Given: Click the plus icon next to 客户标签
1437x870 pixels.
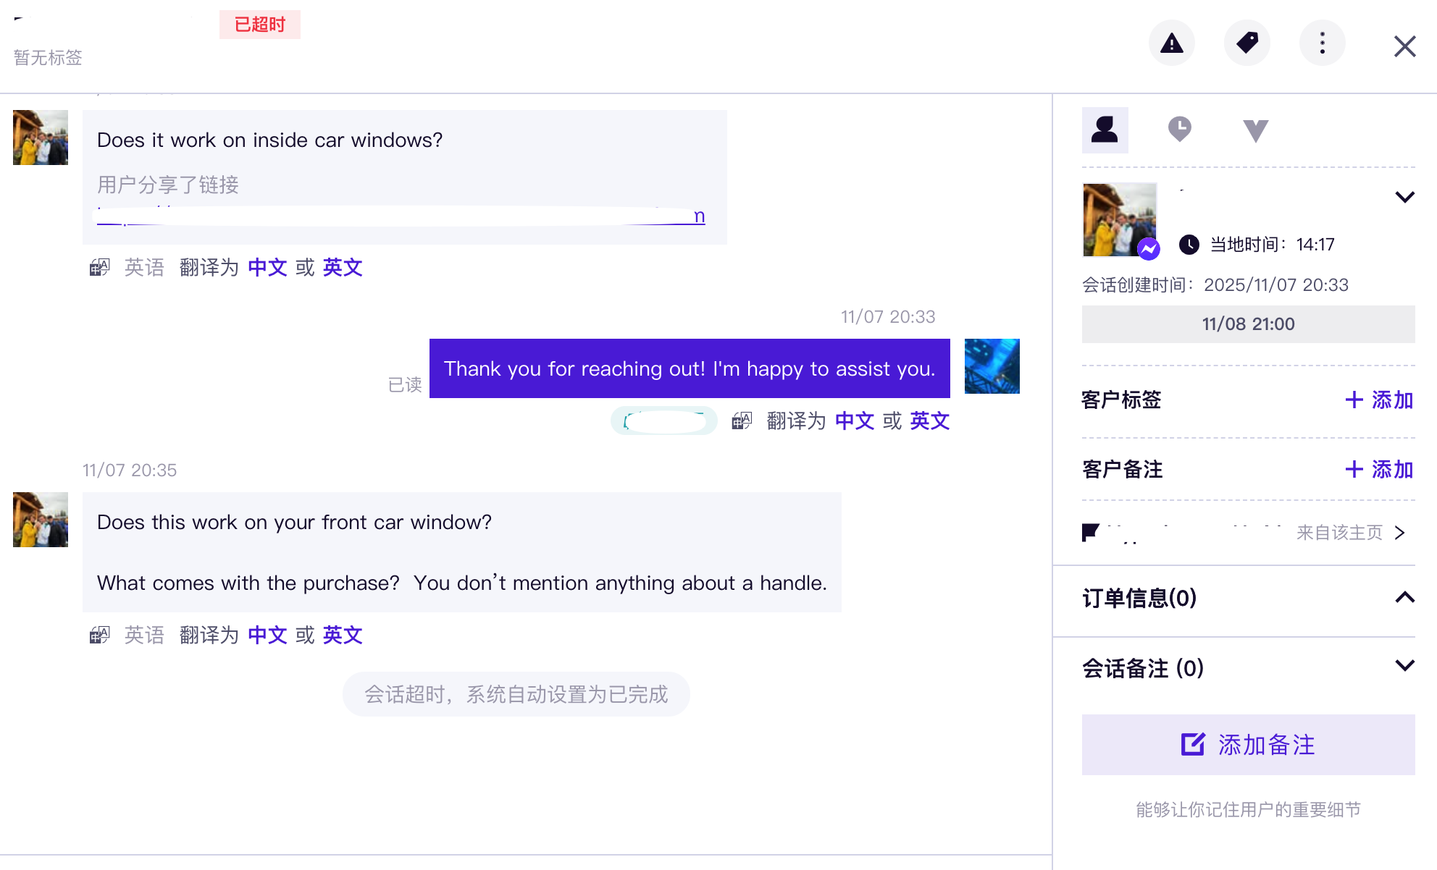Looking at the screenshot, I should pos(1354,400).
